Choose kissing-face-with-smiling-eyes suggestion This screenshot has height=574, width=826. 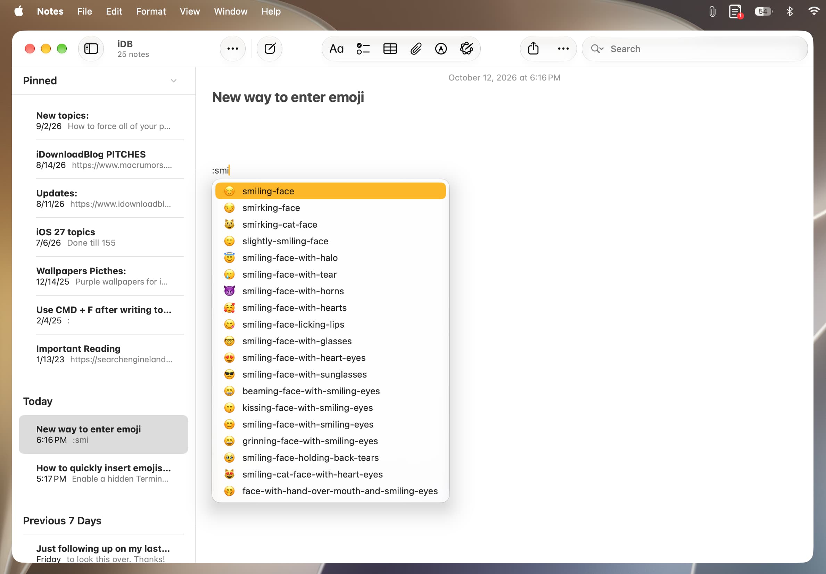click(330, 407)
